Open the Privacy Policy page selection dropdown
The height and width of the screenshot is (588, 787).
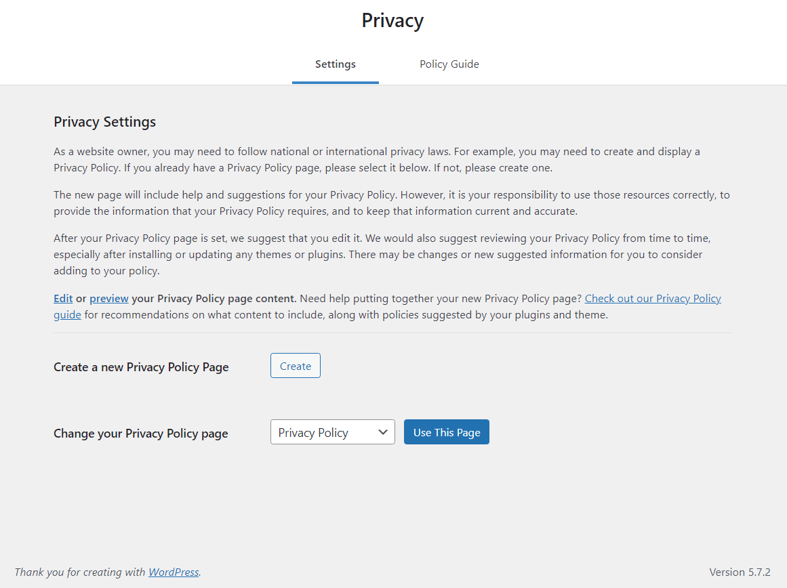pyautogui.click(x=332, y=432)
